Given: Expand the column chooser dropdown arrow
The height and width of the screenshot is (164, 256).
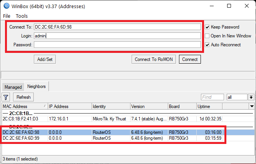Looking at the screenshot, I should coord(252,106).
